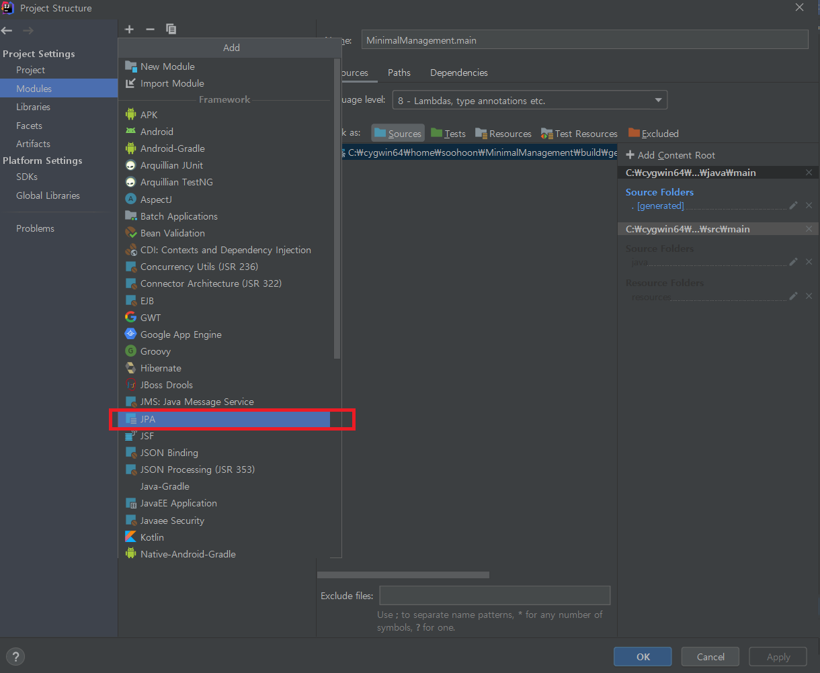
Task: Click Add Content Root
Action: (x=671, y=155)
